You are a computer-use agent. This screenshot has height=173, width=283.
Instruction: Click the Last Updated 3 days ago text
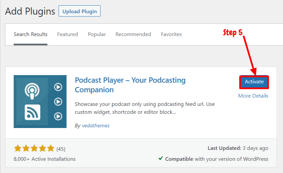pyautogui.click(x=238, y=148)
